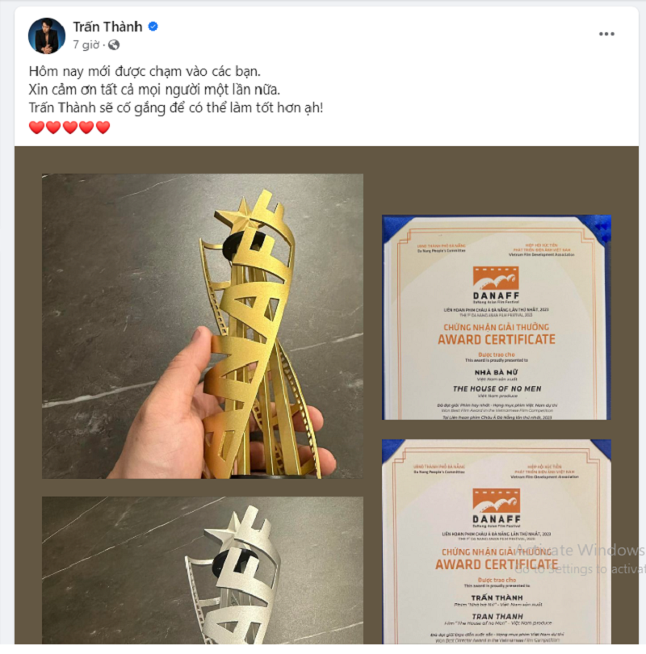Open Trấn Thành's profile picture
This screenshot has width=646, height=654.
click(x=47, y=36)
